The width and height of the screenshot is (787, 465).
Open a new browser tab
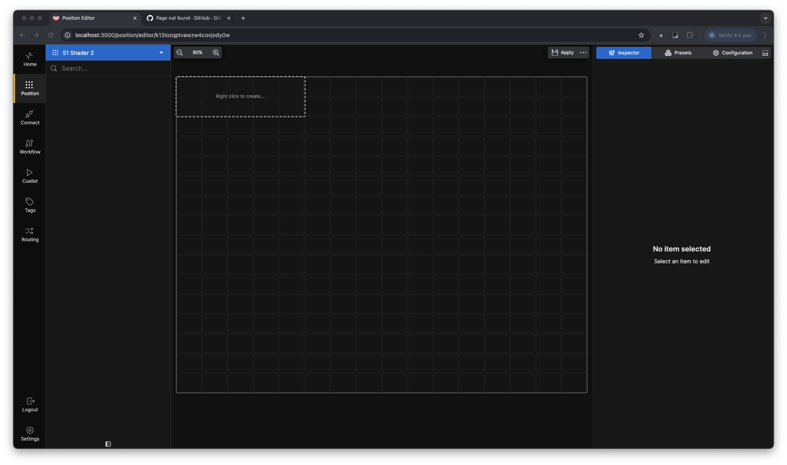(243, 18)
